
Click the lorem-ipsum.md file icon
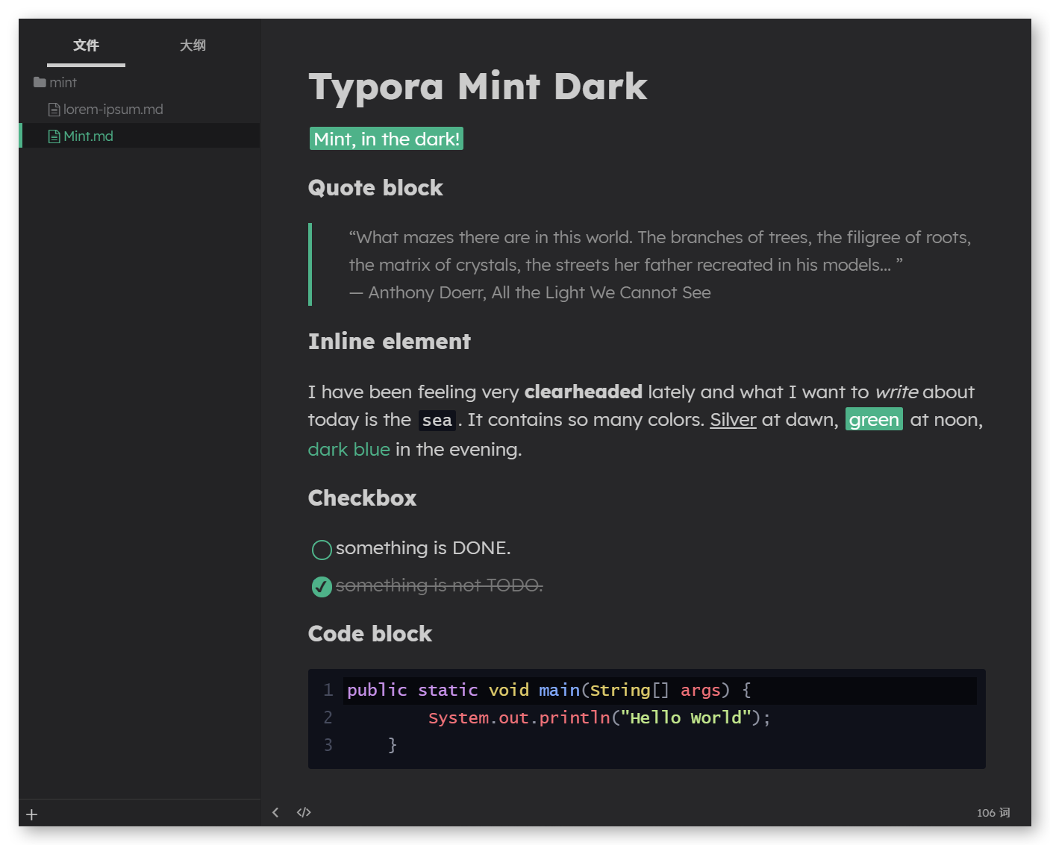(54, 110)
